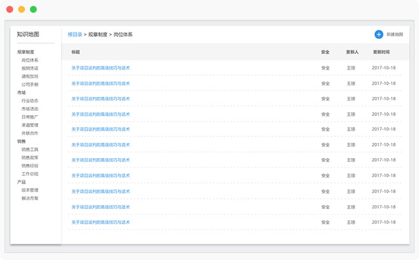Select 请假加班 sidebar item
The height and width of the screenshot is (260, 419).
pyautogui.click(x=30, y=76)
